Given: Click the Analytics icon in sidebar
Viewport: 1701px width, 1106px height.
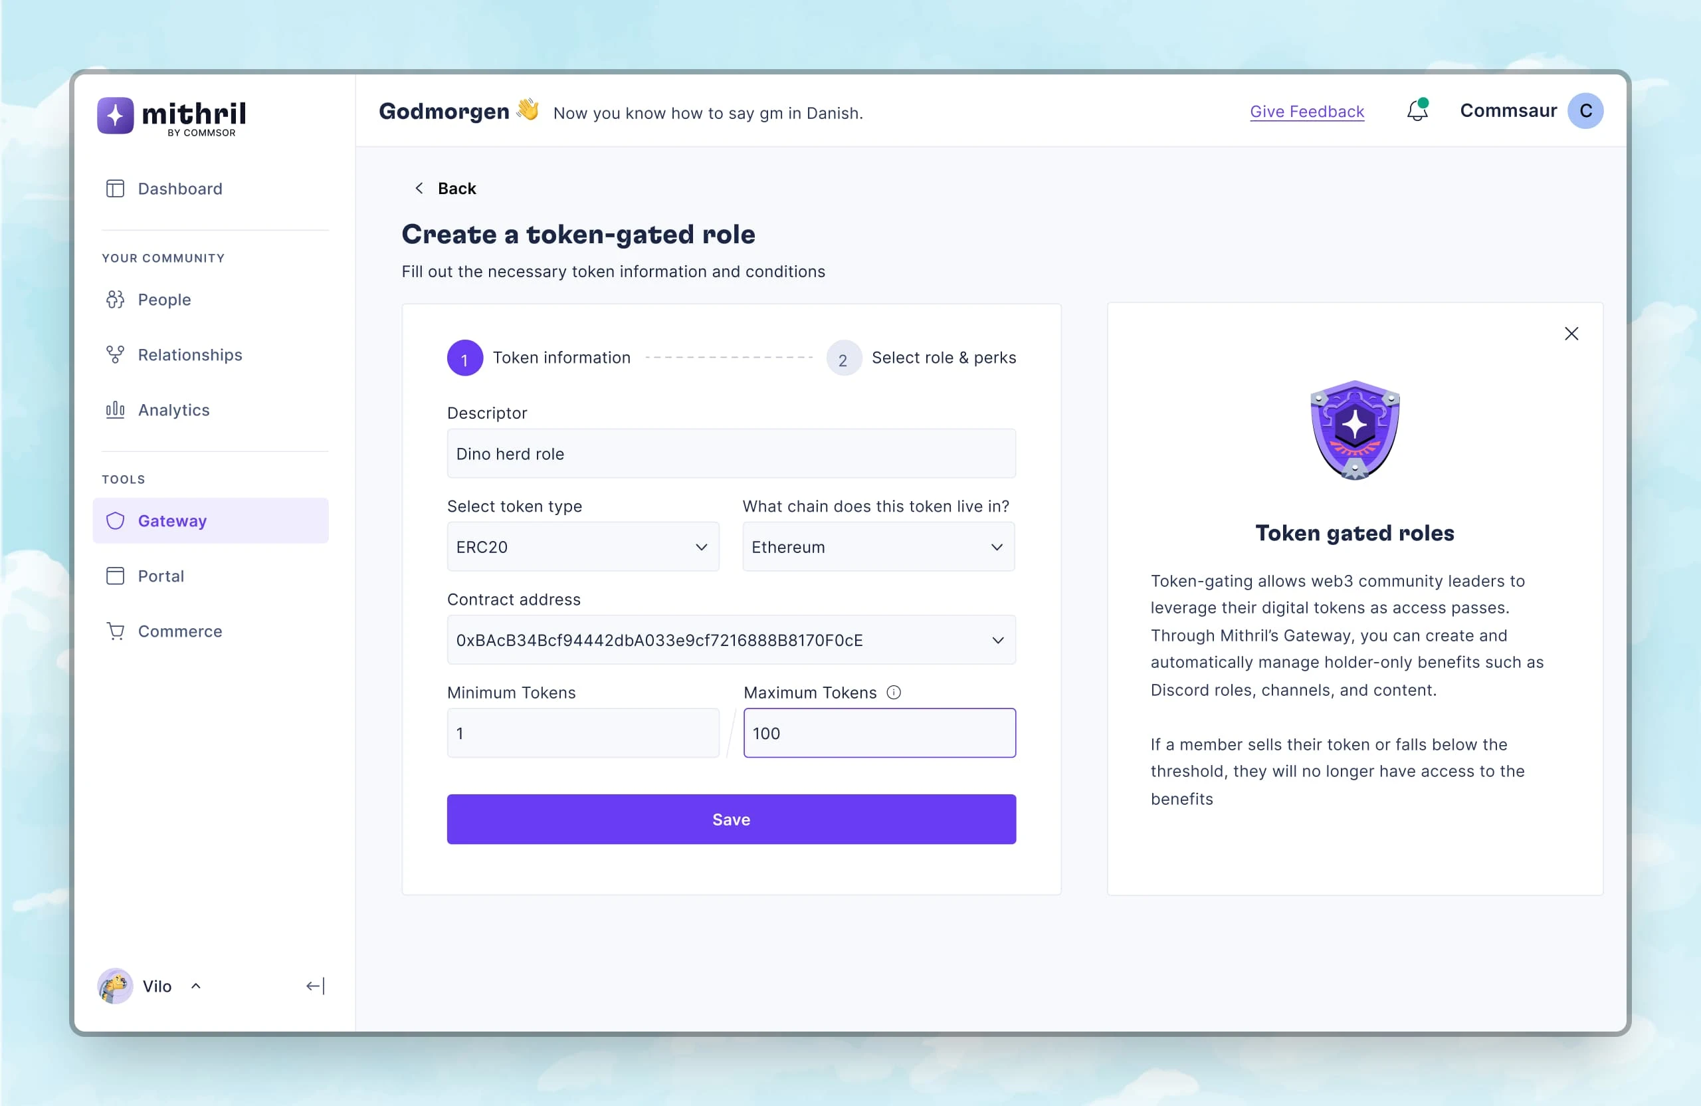Looking at the screenshot, I should [116, 409].
